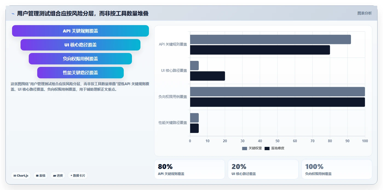
Task: Click the x-axis tick label 0
Action: 190,141
